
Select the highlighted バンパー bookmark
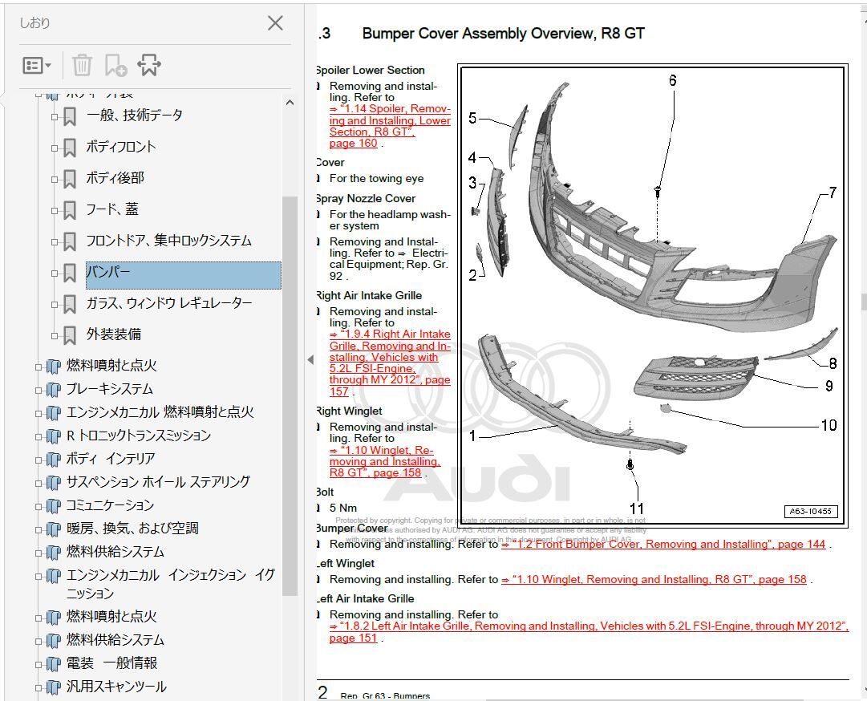[x=184, y=275]
